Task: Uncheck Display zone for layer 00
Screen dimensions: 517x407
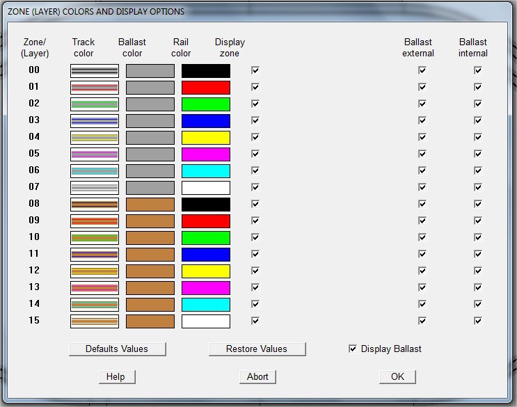Action: coord(255,70)
